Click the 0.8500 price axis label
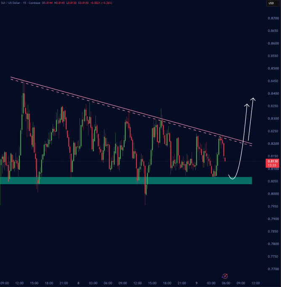Viewport: 281px width, 287px height. tap(273, 68)
